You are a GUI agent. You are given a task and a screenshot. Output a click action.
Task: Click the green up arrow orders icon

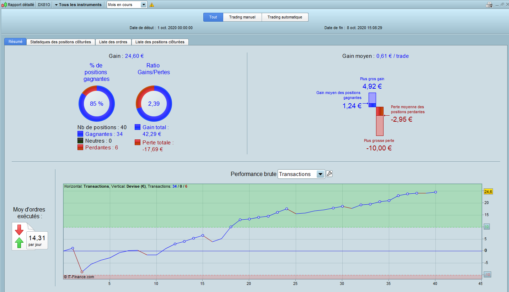[x=19, y=243]
